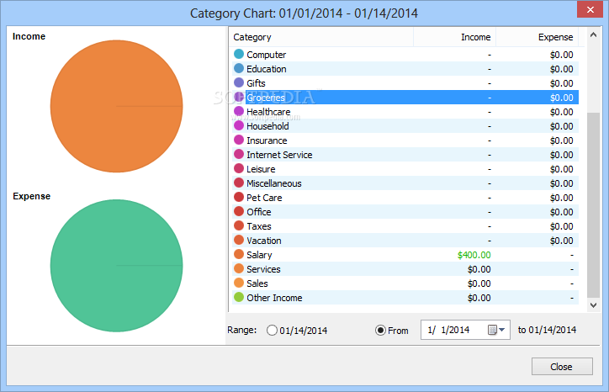The height and width of the screenshot is (392, 609).
Task: Select the Miscellaneous row label
Action: (x=274, y=183)
